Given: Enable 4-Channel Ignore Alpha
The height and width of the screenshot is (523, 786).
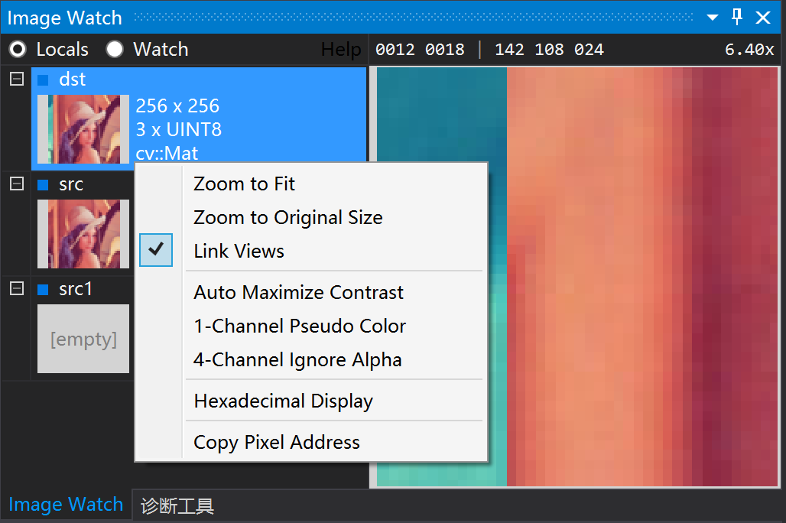Looking at the screenshot, I should coord(297,359).
